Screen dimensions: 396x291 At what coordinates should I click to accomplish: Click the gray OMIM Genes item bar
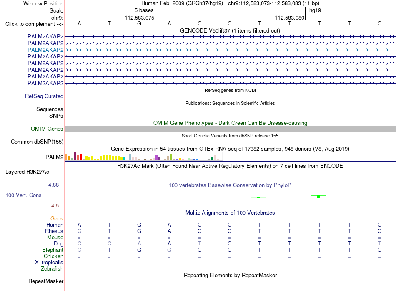tap(230, 129)
